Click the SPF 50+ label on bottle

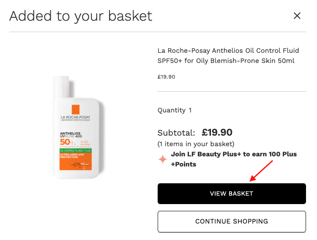tap(64, 142)
